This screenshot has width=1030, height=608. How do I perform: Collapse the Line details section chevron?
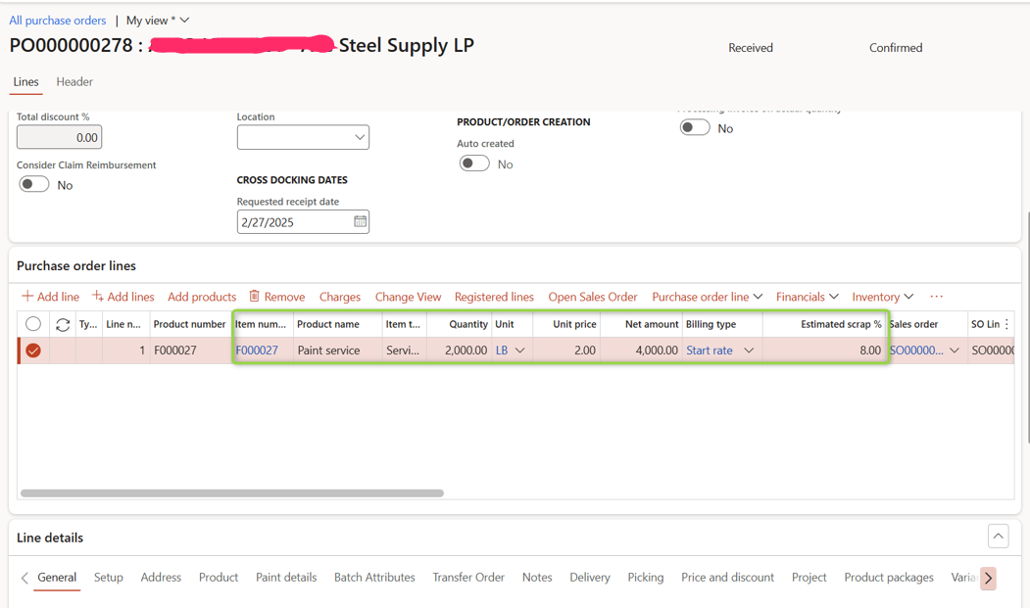coord(998,536)
